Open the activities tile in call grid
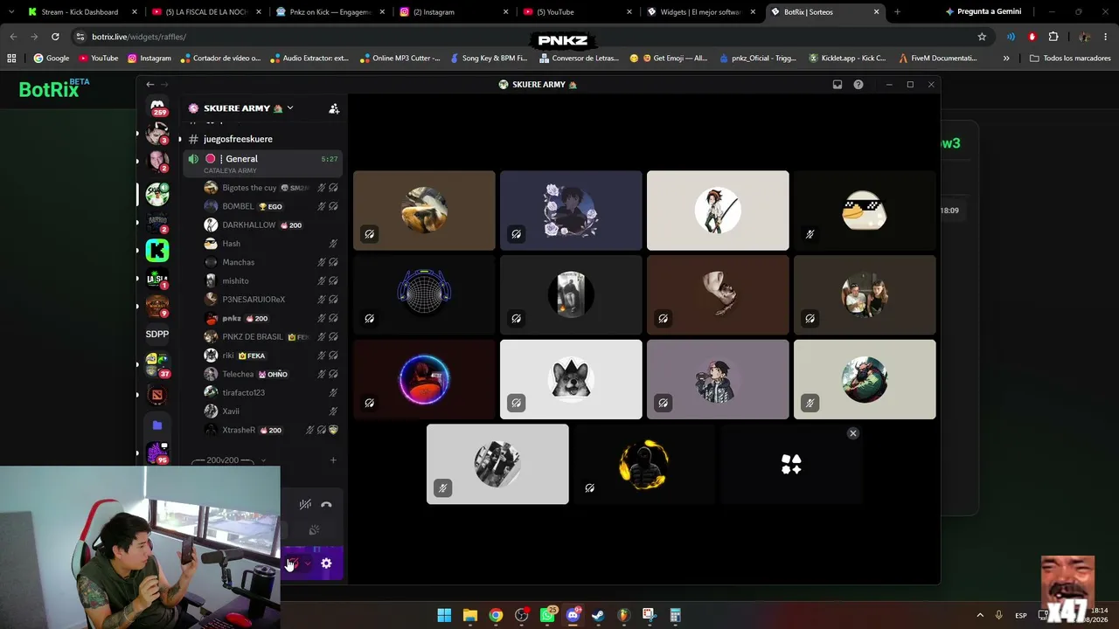The image size is (1119, 629). coord(791,464)
